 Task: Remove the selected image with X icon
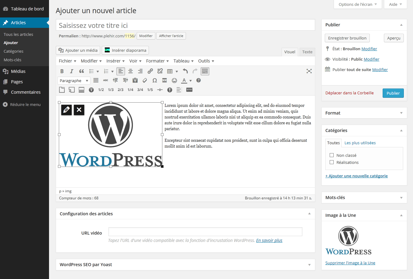coord(79,110)
